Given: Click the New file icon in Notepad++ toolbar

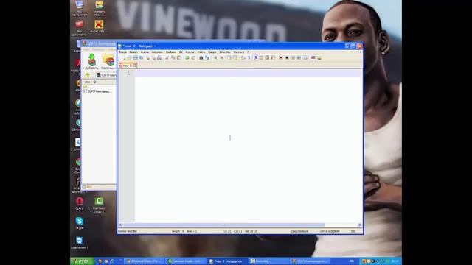Looking at the screenshot, I should (x=124, y=57).
